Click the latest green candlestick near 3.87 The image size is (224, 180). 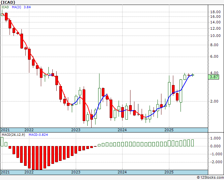point(193,75)
